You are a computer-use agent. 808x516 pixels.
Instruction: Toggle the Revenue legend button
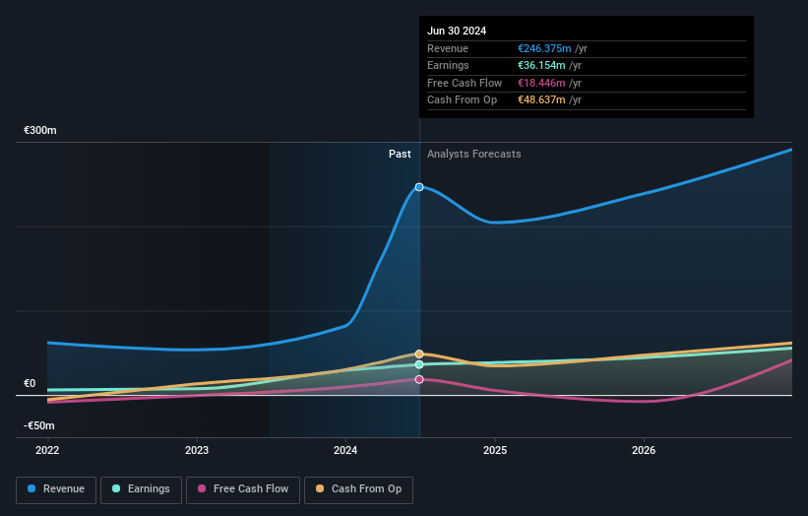[x=56, y=488]
